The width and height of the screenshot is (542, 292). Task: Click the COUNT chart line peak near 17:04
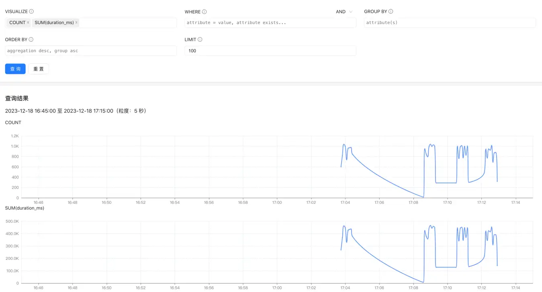344,144
